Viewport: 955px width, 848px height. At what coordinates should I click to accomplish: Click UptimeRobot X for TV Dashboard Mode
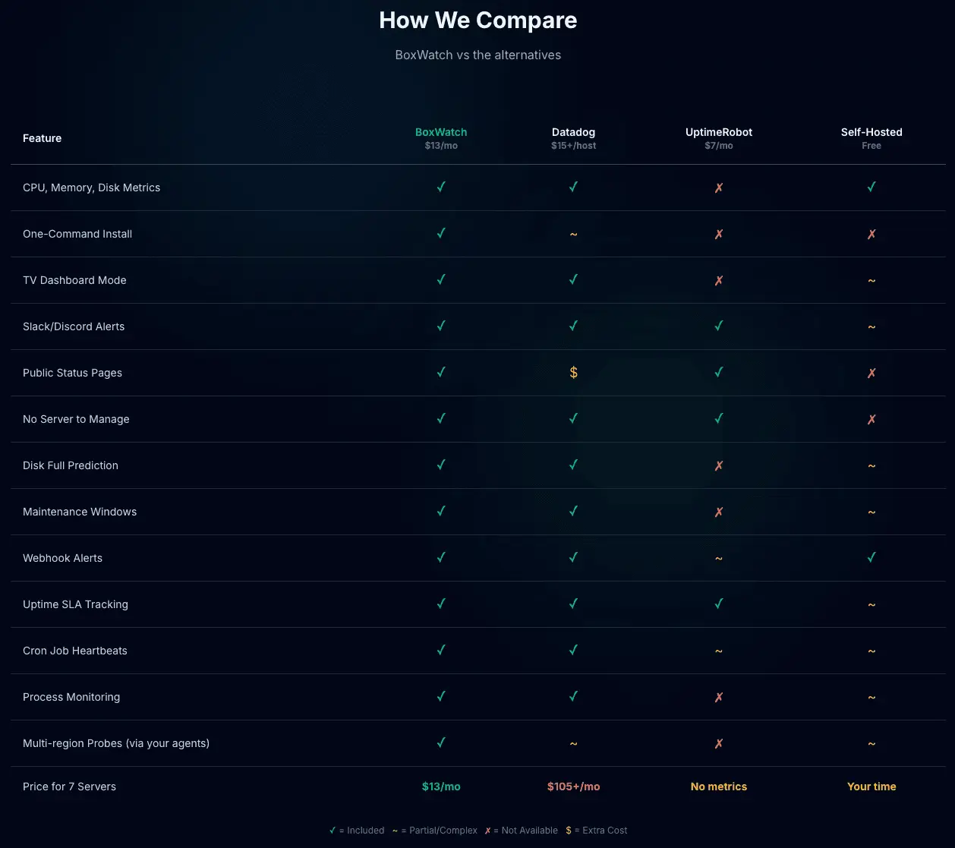[719, 280]
